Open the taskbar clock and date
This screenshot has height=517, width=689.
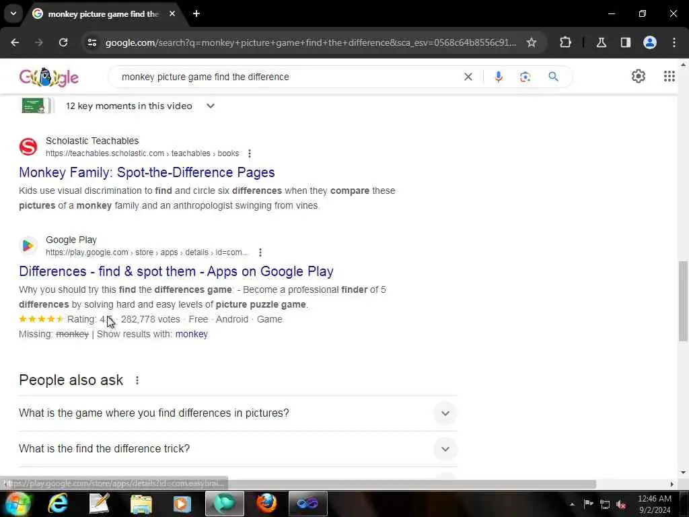654,504
